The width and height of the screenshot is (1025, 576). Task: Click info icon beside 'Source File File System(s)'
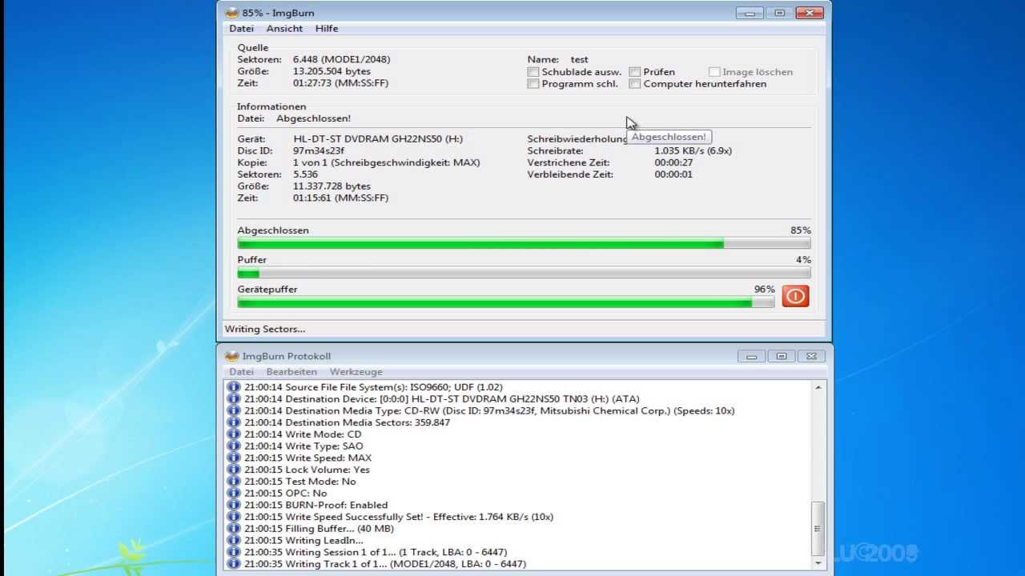click(234, 387)
